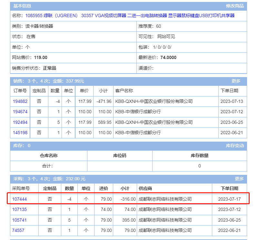
Task: Click the 修改商品 link
Action: (x=235, y=6)
